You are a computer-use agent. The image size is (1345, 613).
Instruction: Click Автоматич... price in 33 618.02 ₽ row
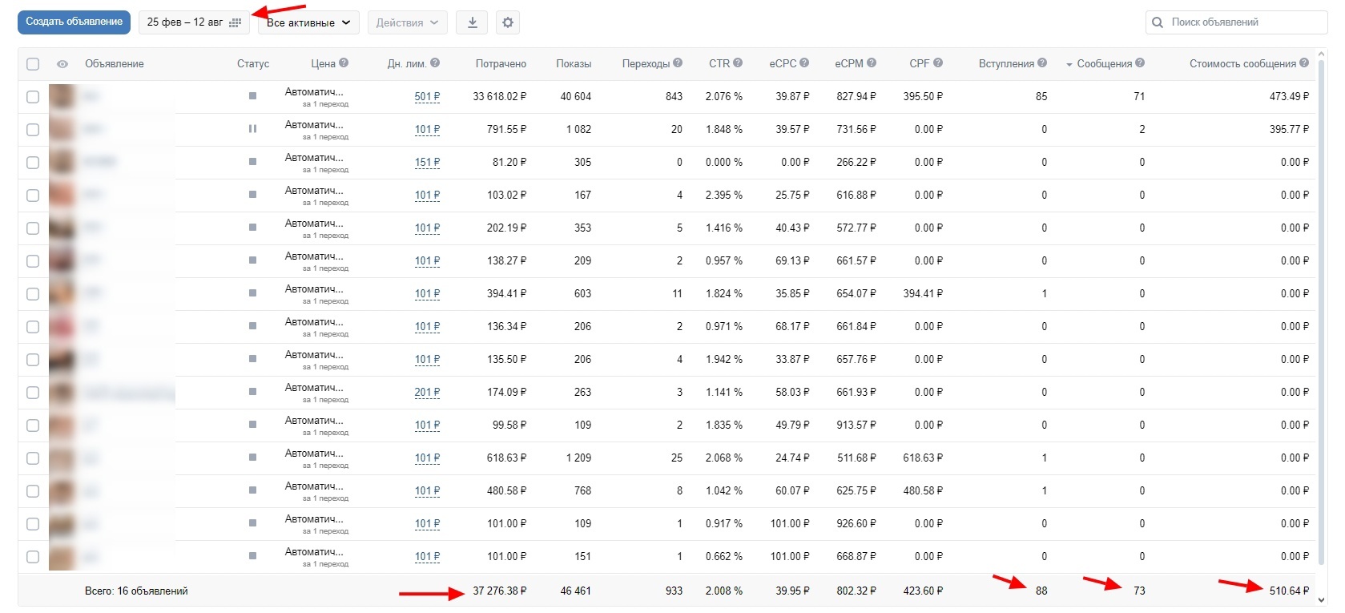(x=314, y=92)
